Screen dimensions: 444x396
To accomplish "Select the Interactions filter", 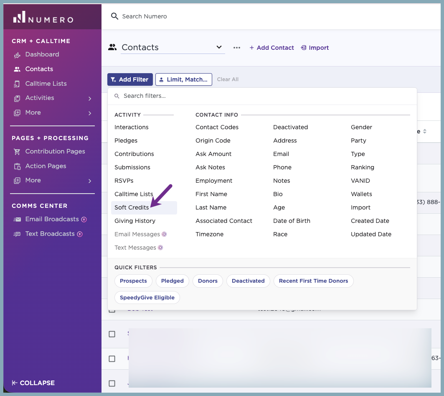I will [132, 127].
